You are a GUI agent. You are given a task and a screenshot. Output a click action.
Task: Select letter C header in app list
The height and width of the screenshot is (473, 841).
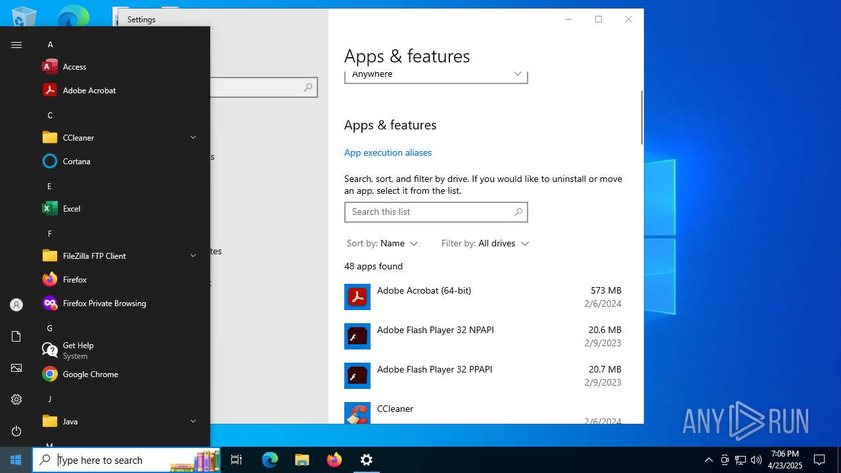click(x=50, y=115)
